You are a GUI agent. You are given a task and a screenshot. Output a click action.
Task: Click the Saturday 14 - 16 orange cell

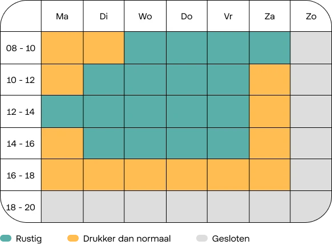tap(270, 143)
